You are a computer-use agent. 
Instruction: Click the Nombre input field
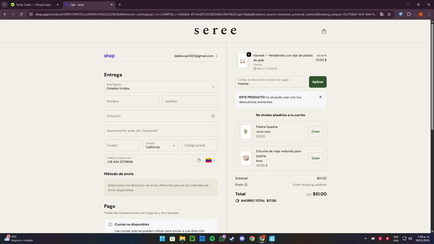[132, 101]
